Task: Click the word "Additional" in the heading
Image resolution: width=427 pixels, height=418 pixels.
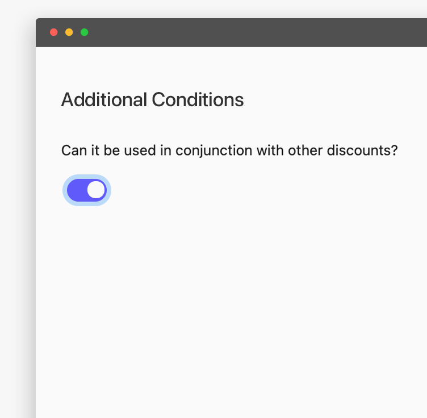Action: 104,100
